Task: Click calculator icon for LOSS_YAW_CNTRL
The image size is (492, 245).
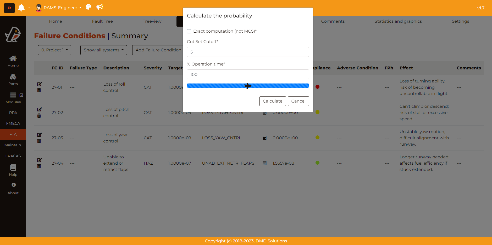Action: coord(264,138)
